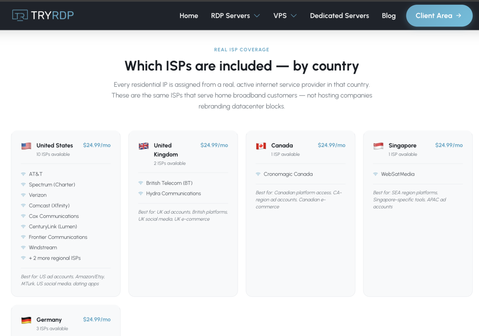Click the Canada country title
The height and width of the screenshot is (336, 479).
pos(282,146)
